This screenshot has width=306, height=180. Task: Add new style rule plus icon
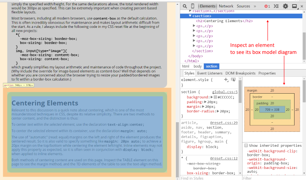(x=226, y=79)
